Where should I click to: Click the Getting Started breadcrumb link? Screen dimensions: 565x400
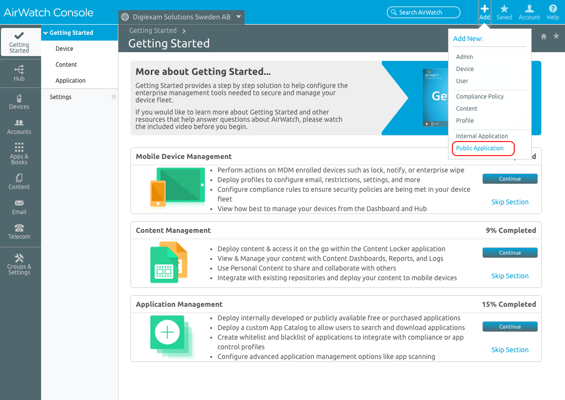(153, 30)
